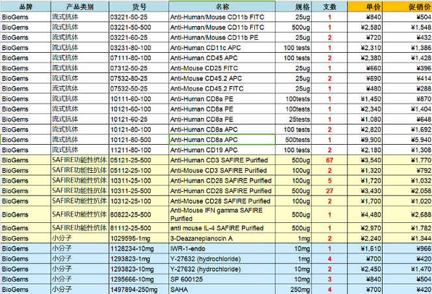Select the 货号 column header cell

tap(139, 7)
